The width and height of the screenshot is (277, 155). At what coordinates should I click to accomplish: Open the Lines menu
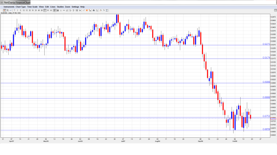53,7
